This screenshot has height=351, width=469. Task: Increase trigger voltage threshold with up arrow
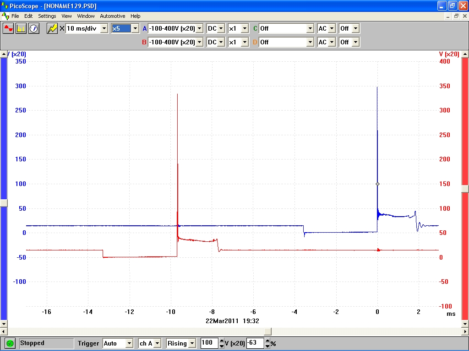222,341
